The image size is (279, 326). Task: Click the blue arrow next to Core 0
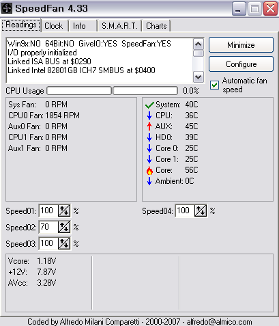coord(149,148)
